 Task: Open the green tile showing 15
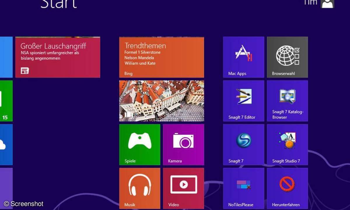[x=6, y=101]
